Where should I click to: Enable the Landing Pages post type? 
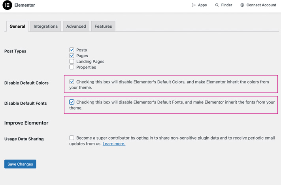click(x=72, y=61)
